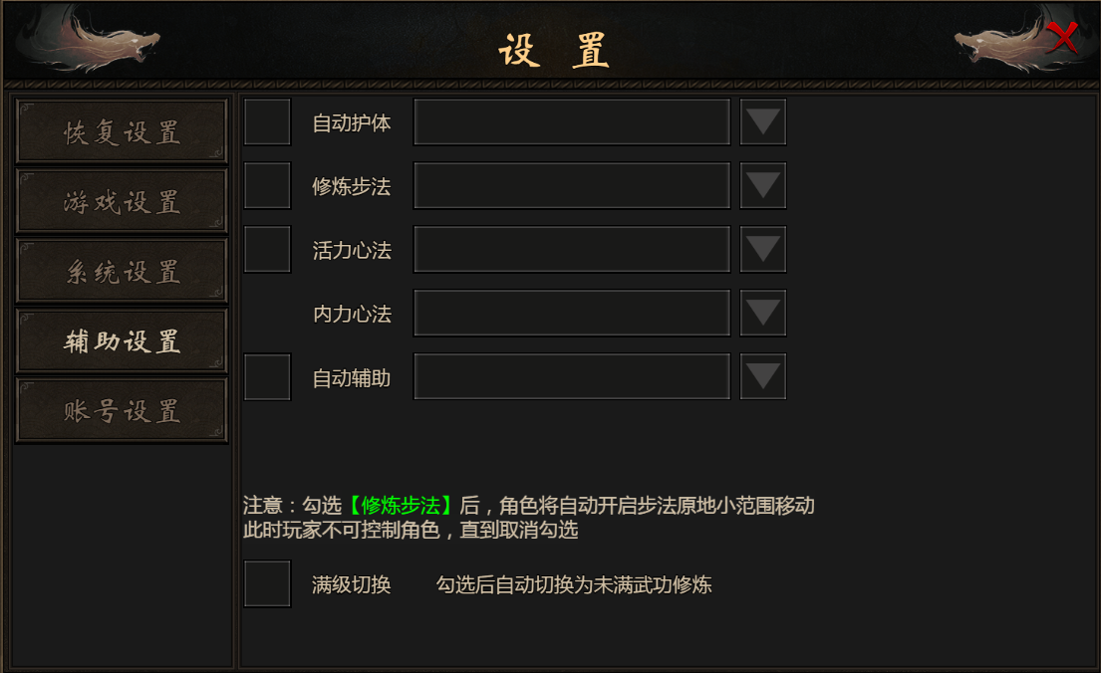Click the 自动护体 selection field

pos(572,122)
